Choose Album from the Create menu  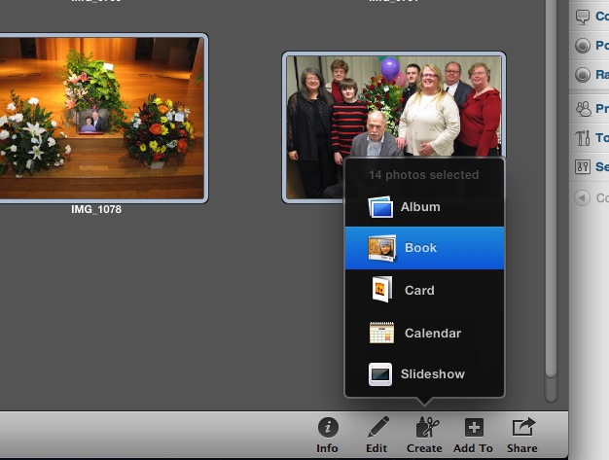pyautogui.click(x=424, y=207)
